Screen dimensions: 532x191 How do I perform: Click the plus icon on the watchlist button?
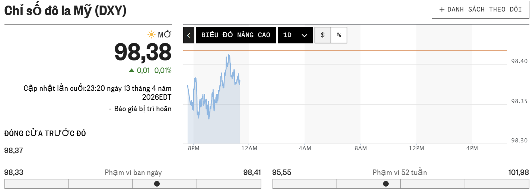coord(442,10)
